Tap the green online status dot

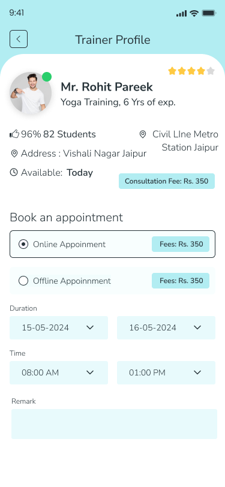click(47, 77)
